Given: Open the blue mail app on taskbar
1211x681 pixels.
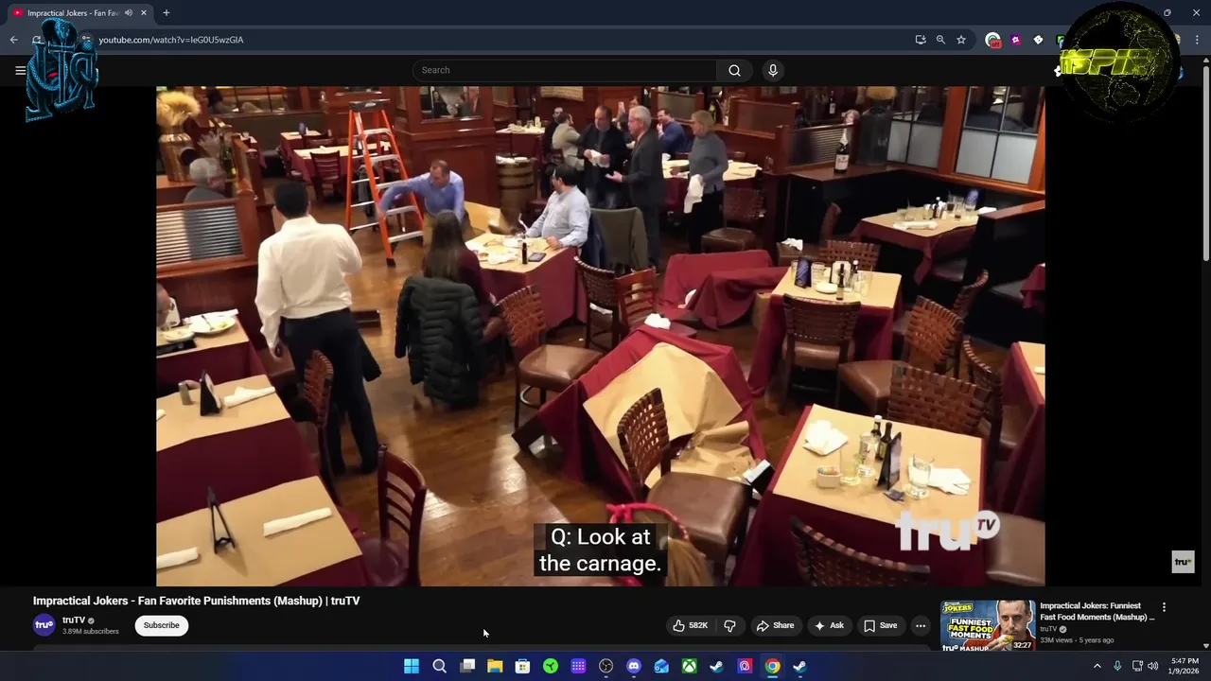Looking at the screenshot, I should coord(661,666).
